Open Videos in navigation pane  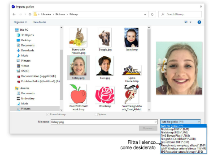pos(23,66)
